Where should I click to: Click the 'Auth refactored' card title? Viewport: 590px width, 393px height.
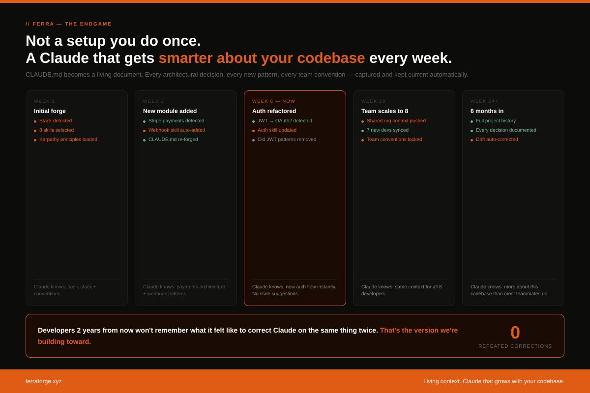click(274, 111)
